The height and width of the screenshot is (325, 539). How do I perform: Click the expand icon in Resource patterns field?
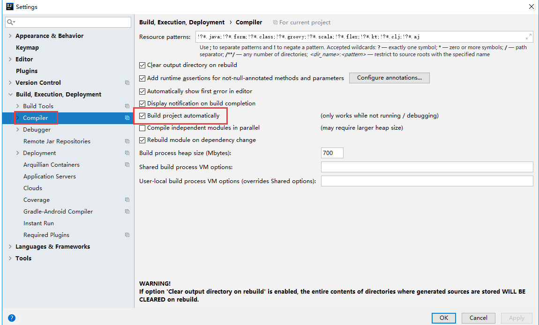point(528,37)
